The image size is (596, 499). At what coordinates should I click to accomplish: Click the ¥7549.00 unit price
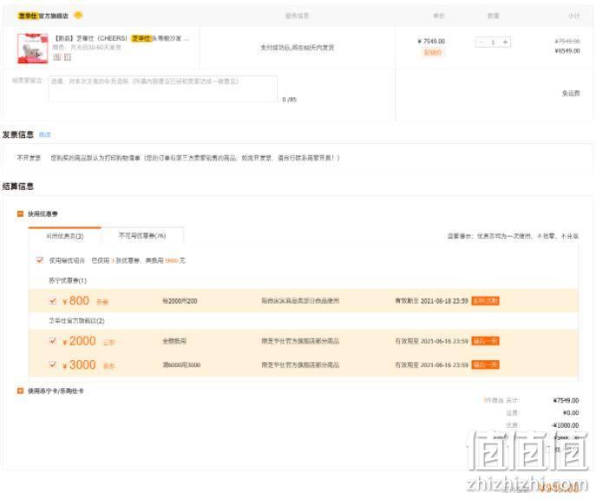pyautogui.click(x=431, y=41)
